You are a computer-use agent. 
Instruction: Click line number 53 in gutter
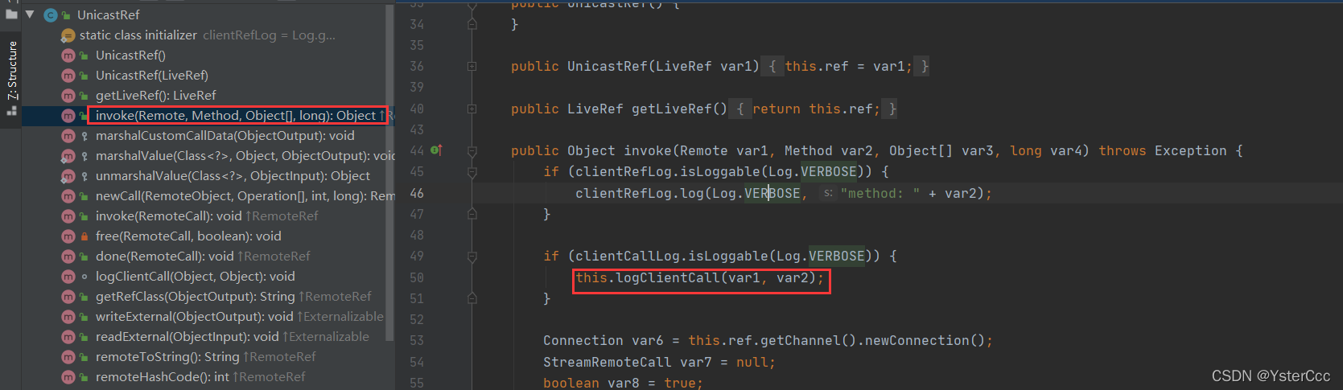[417, 340]
